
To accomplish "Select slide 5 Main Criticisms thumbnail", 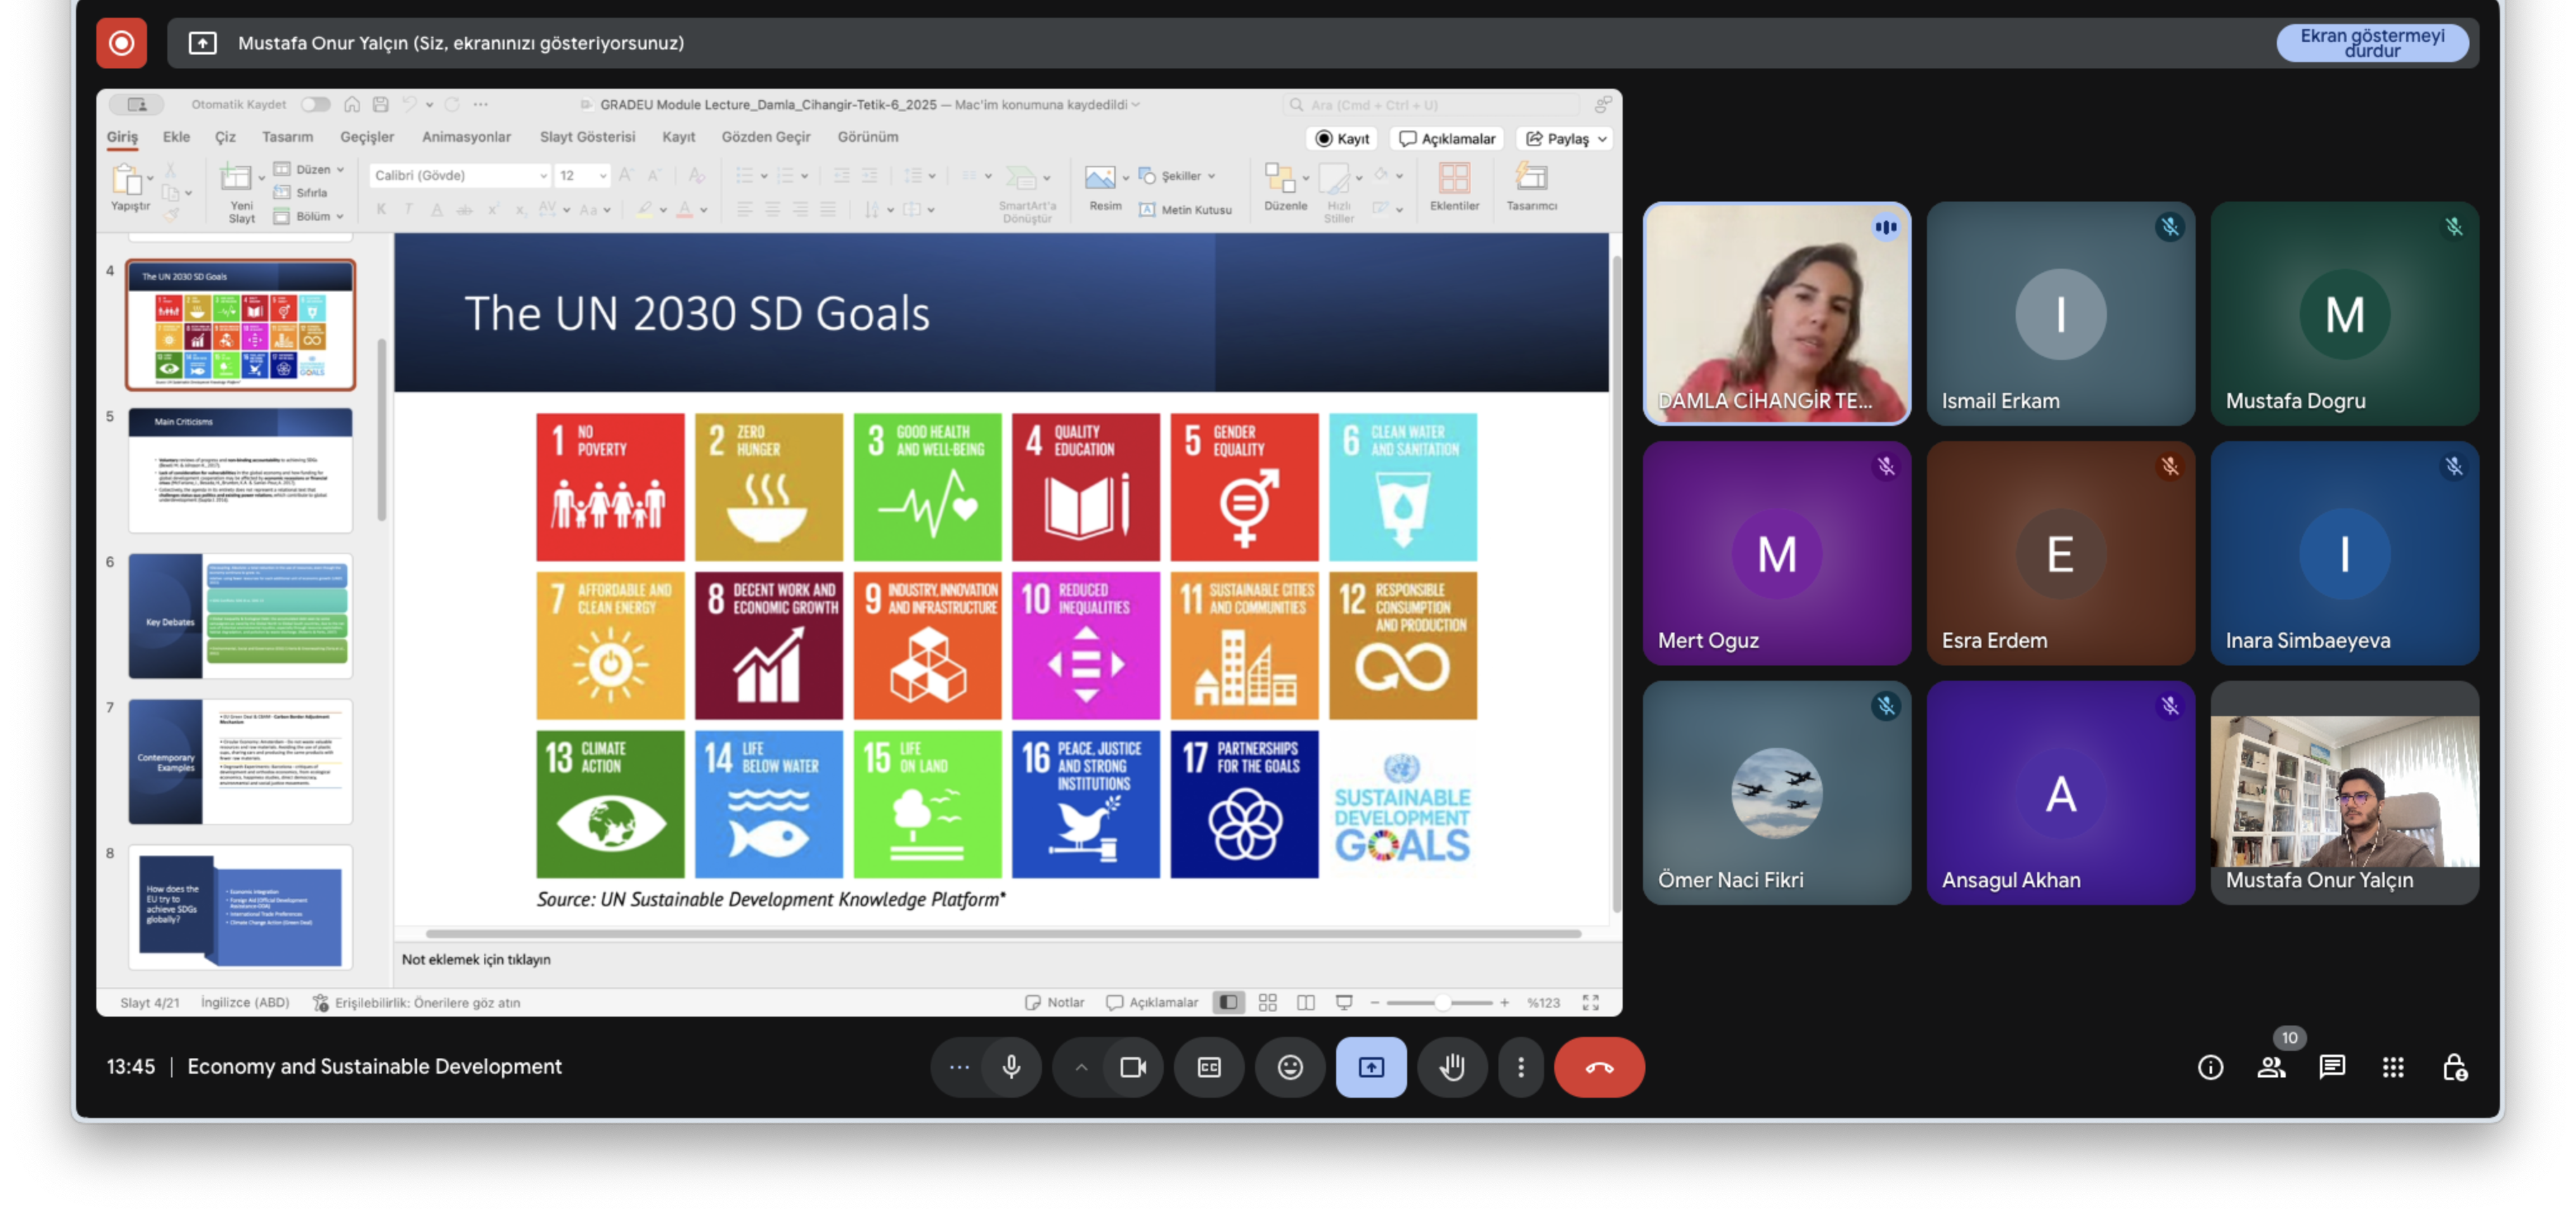I will pyautogui.click(x=240, y=469).
